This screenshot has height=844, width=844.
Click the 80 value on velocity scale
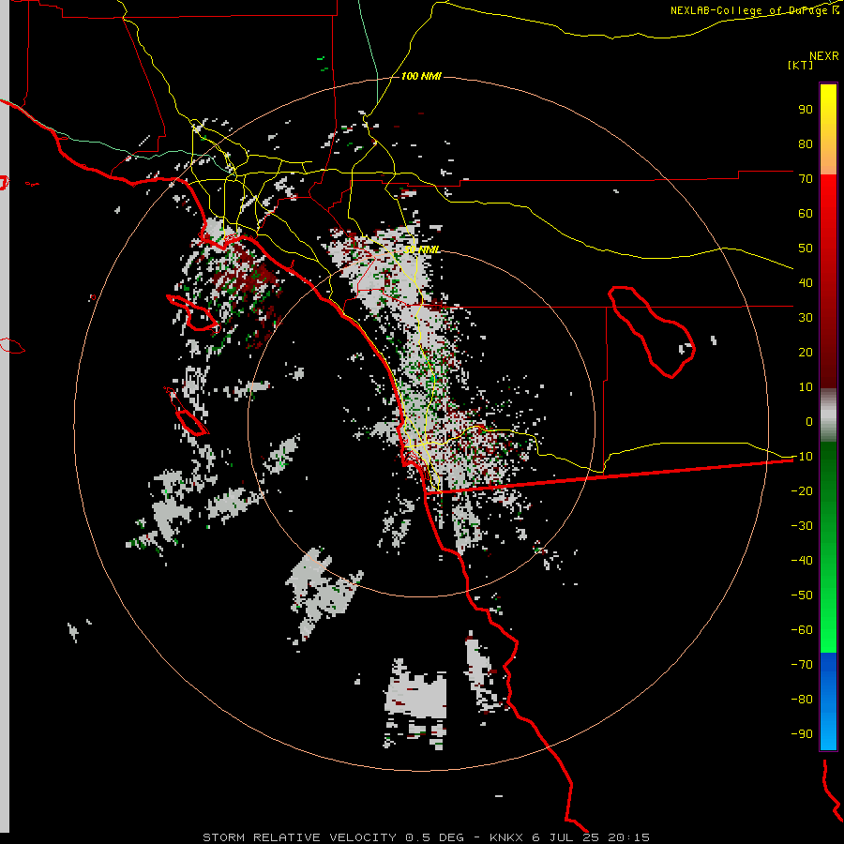(x=806, y=143)
